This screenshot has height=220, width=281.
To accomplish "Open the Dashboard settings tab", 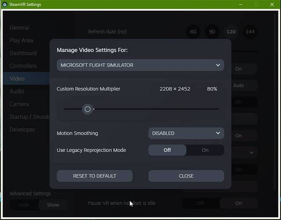I will (23, 53).
